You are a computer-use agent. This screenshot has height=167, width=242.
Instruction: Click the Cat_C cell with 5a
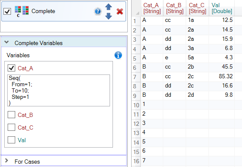click(198, 58)
